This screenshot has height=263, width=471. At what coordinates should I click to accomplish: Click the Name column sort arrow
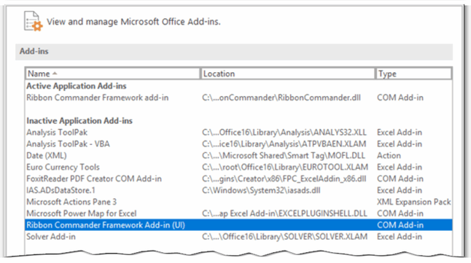point(55,74)
